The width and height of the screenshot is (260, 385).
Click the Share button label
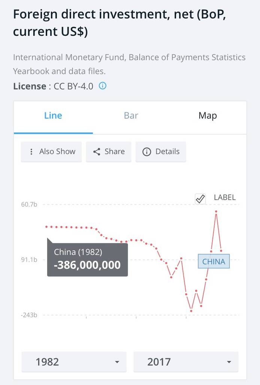click(x=115, y=152)
